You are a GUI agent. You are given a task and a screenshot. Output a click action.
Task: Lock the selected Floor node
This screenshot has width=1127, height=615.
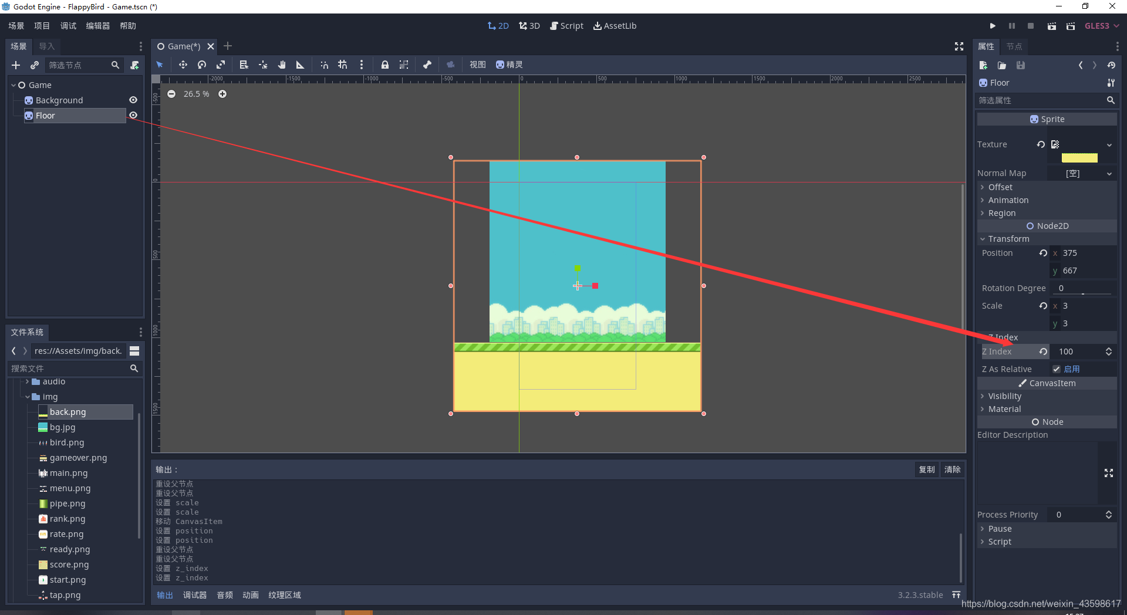[x=385, y=65]
